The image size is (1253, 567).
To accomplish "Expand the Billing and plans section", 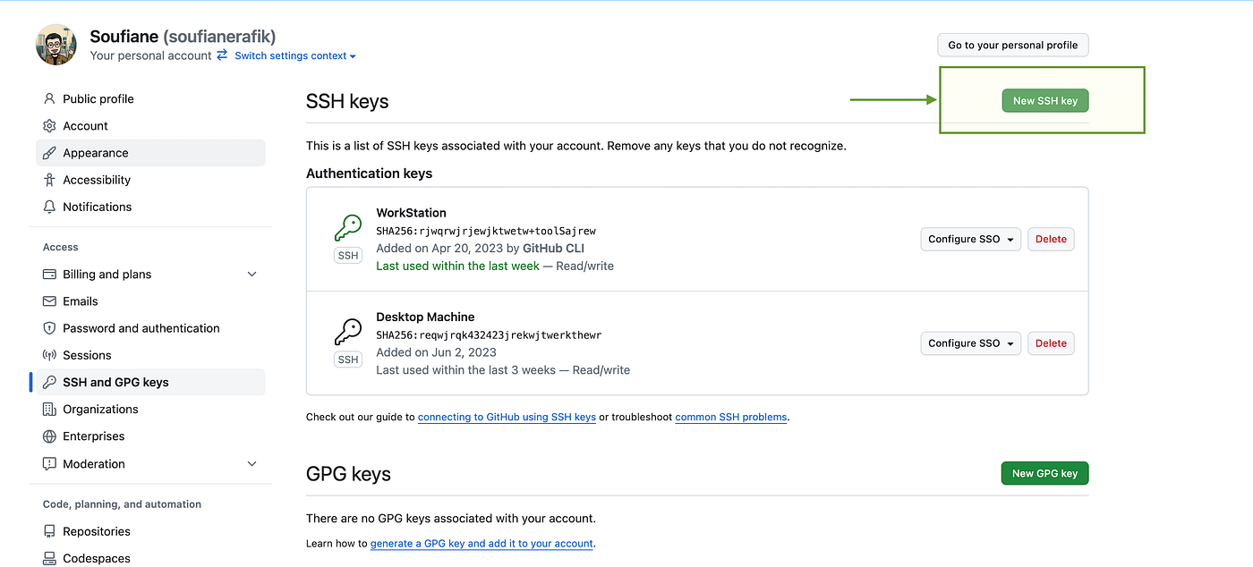I will (x=251, y=275).
